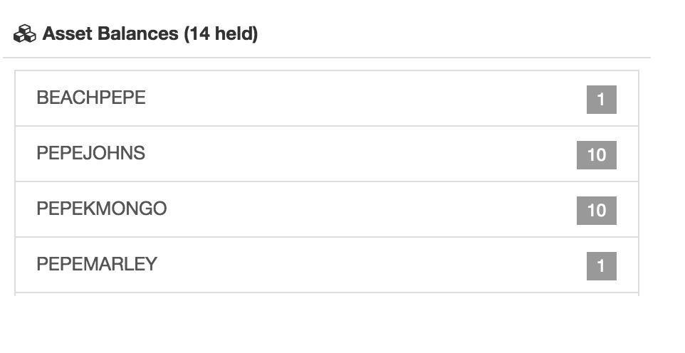Click the quantity badge 1 for BEACHPEPE
Viewport: 685px width, 353px height.
(x=601, y=100)
